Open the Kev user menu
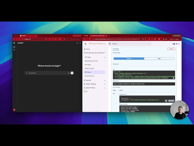 click(178, 44)
